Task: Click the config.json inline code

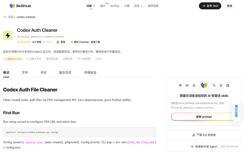Action: 34,142
